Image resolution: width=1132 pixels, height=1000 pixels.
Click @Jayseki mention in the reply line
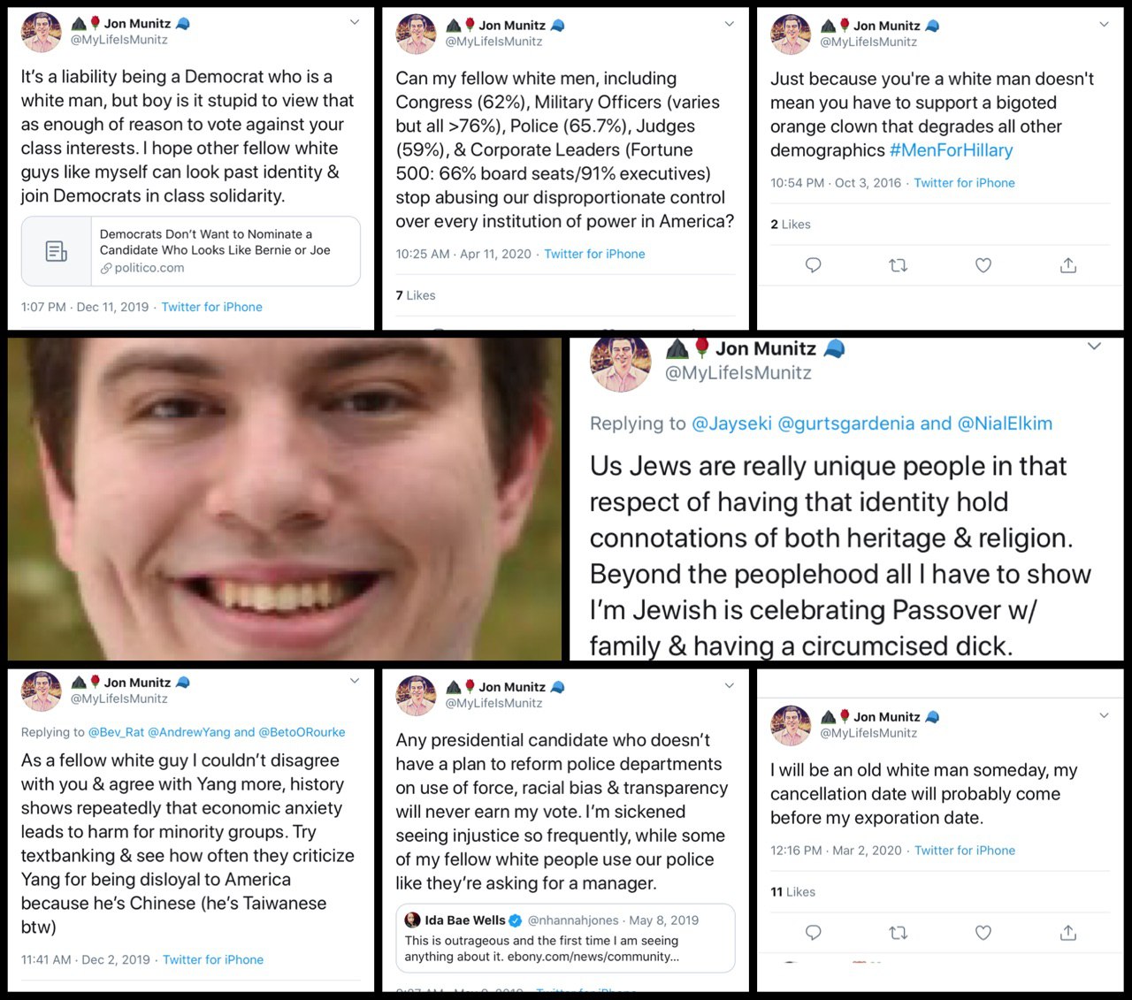tap(731, 424)
